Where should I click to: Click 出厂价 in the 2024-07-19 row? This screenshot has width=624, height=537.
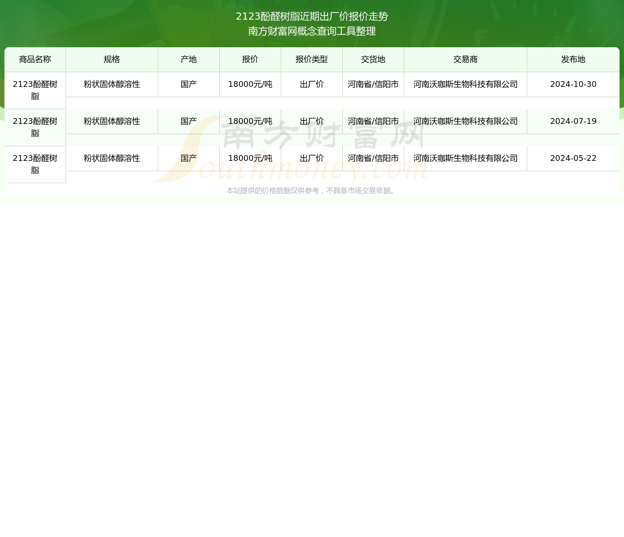point(312,121)
